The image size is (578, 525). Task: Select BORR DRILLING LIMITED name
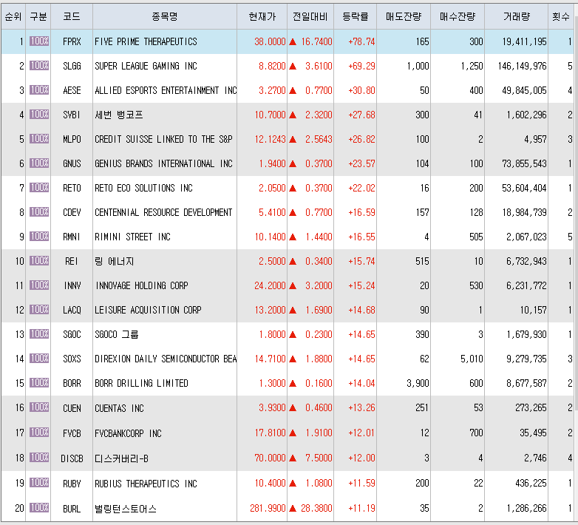[x=142, y=383]
